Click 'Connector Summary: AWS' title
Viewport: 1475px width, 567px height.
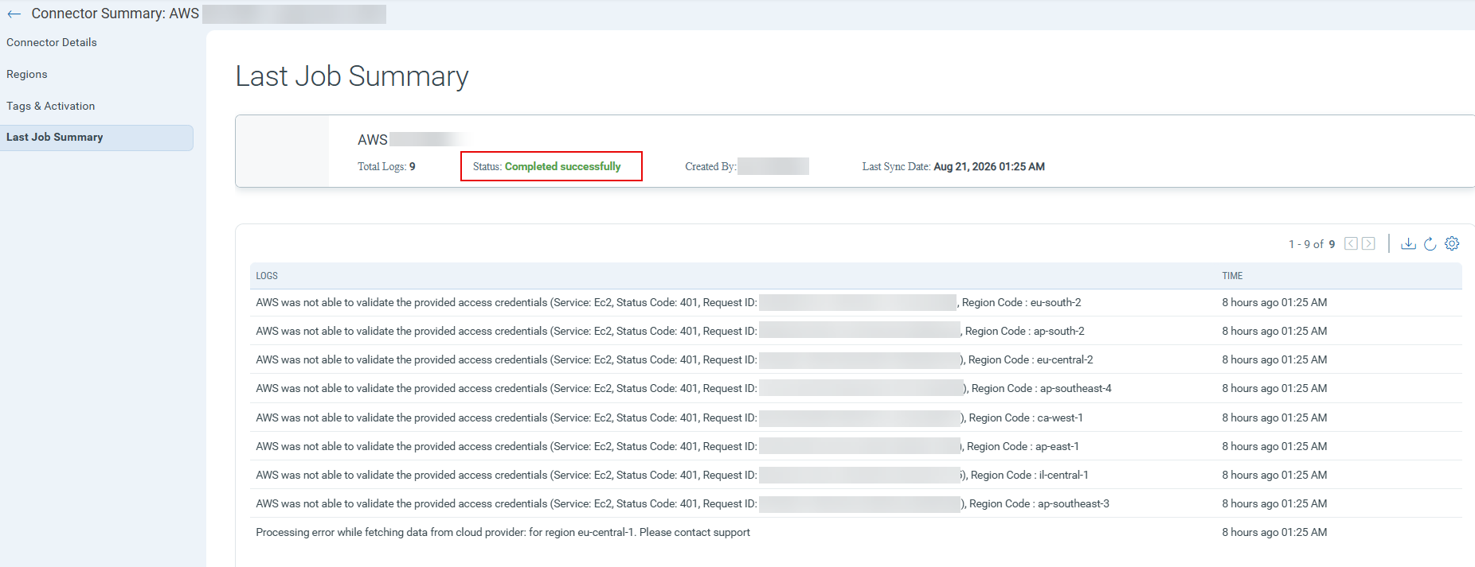tap(115, 14)
